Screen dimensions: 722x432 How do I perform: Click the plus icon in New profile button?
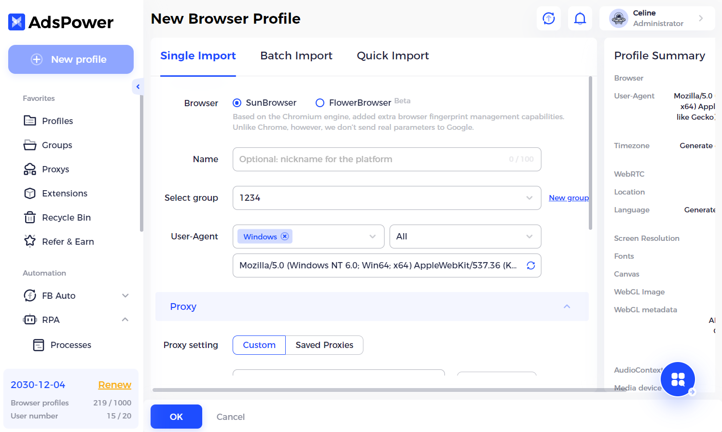click(x=37, y=59)
